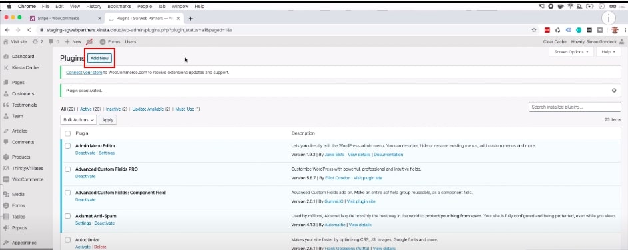Filter plugins by Must-Use (1)
The height and width of the screenshot is (250, 628).
pos(188,109)
